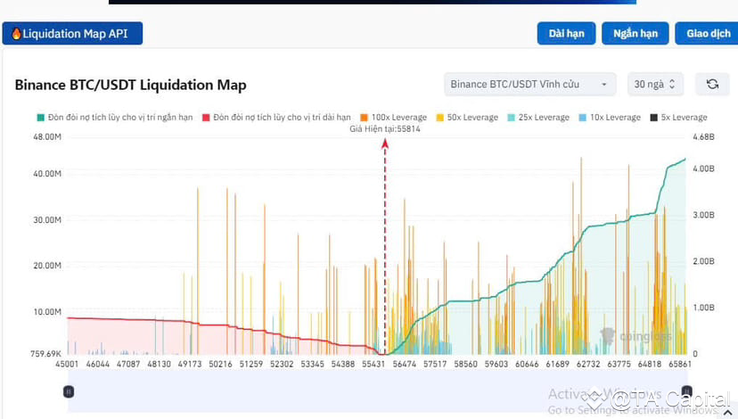738x419 pixels.
Task: Click the Giao dịch button
Action: [x=708, y=33]
